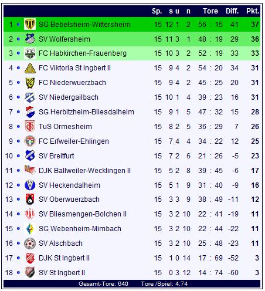Click the Pkt. column header
The width and height of the screenshot is (265, 291).
253,11
